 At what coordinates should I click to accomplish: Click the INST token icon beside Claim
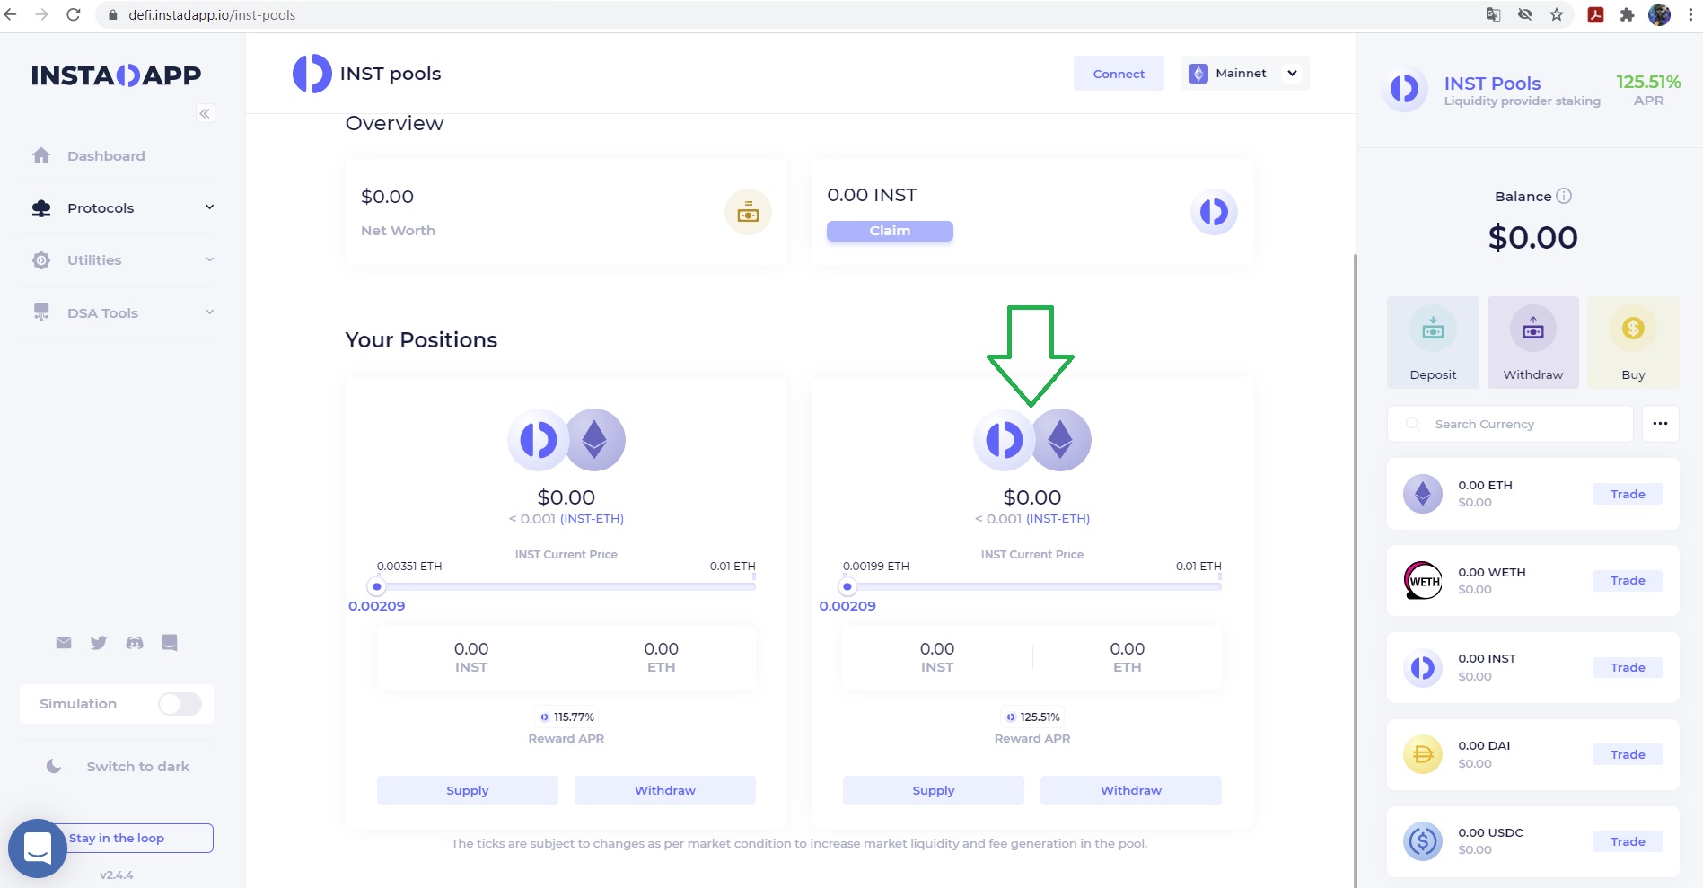[1214, 212]
